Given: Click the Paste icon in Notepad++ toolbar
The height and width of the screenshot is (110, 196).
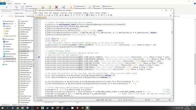Looking at the screenshot, I should pyautogui.click(x=57, y=15).
